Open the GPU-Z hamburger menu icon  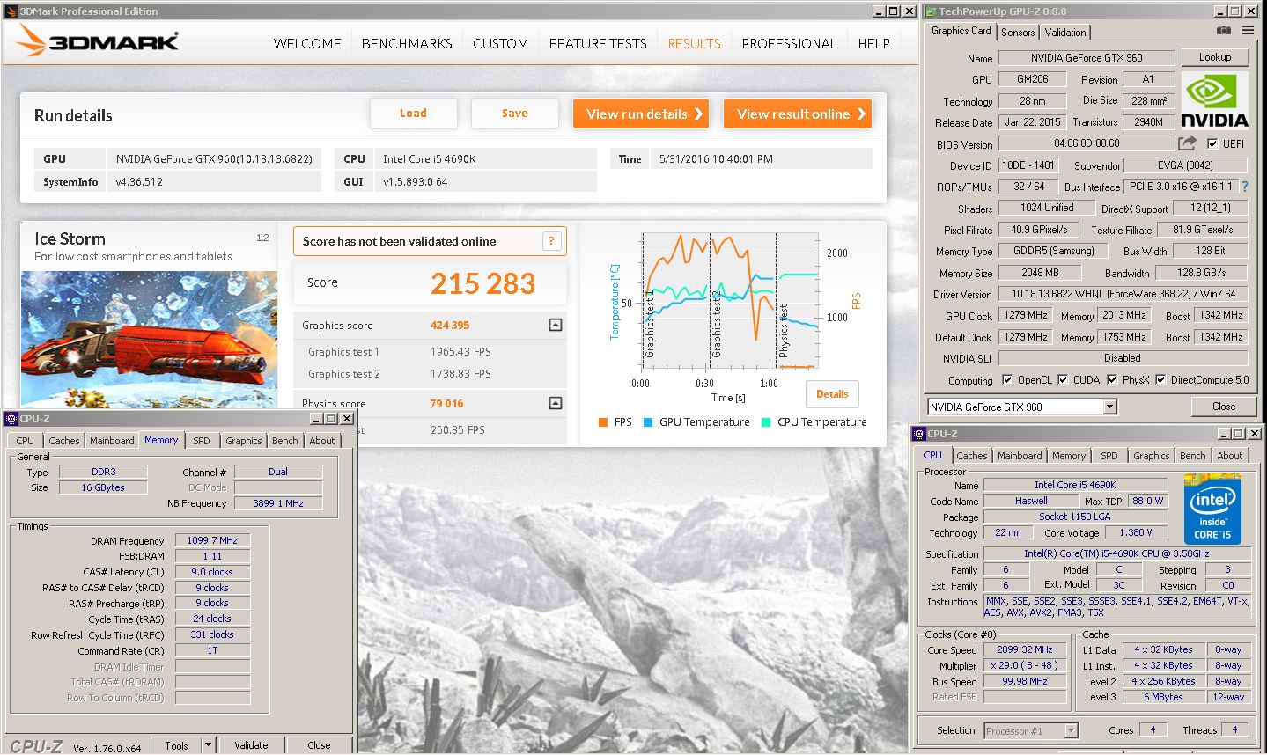pyautogui.click(x=1249, y=30)
